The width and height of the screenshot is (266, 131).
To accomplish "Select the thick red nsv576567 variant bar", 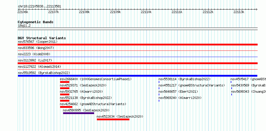I will coord(137,45).
